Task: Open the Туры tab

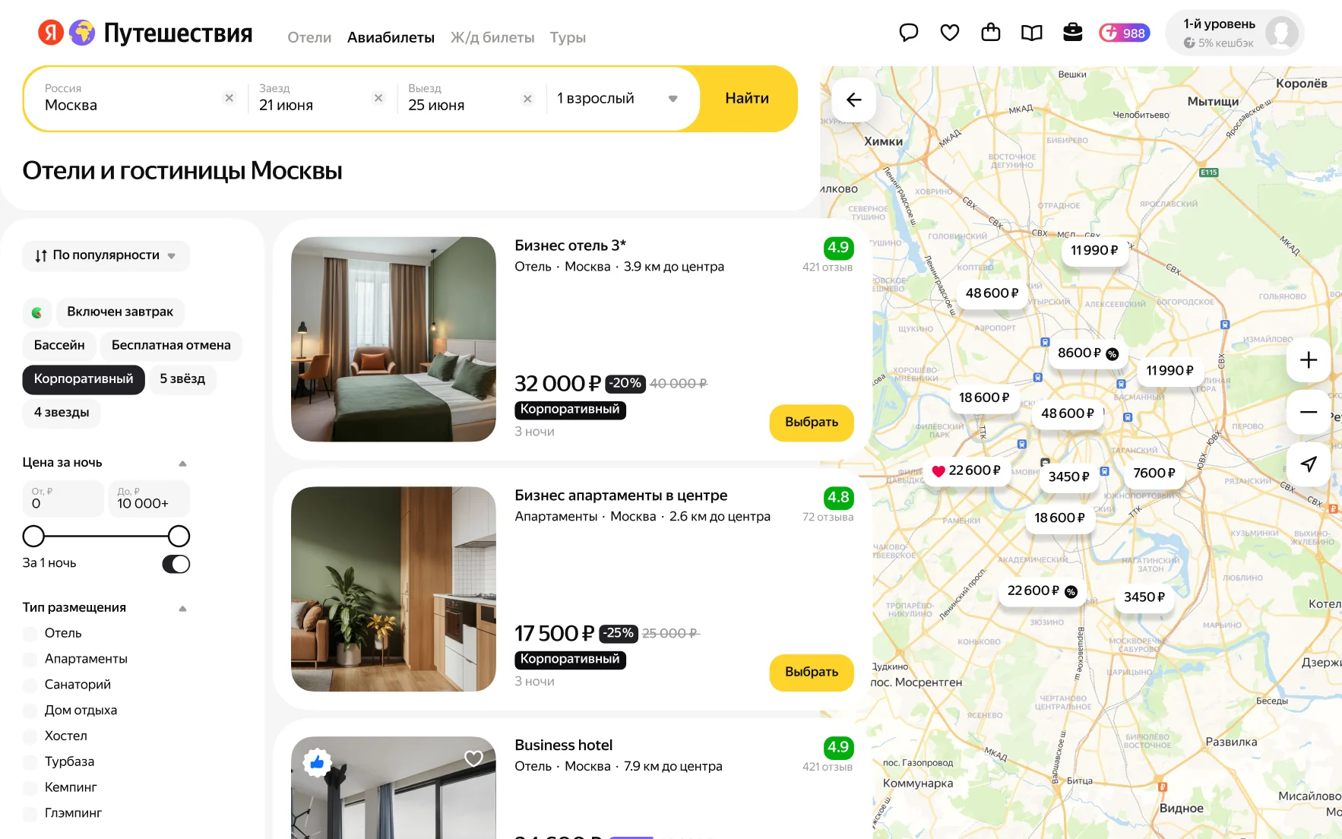Action: tap(568, 37)
